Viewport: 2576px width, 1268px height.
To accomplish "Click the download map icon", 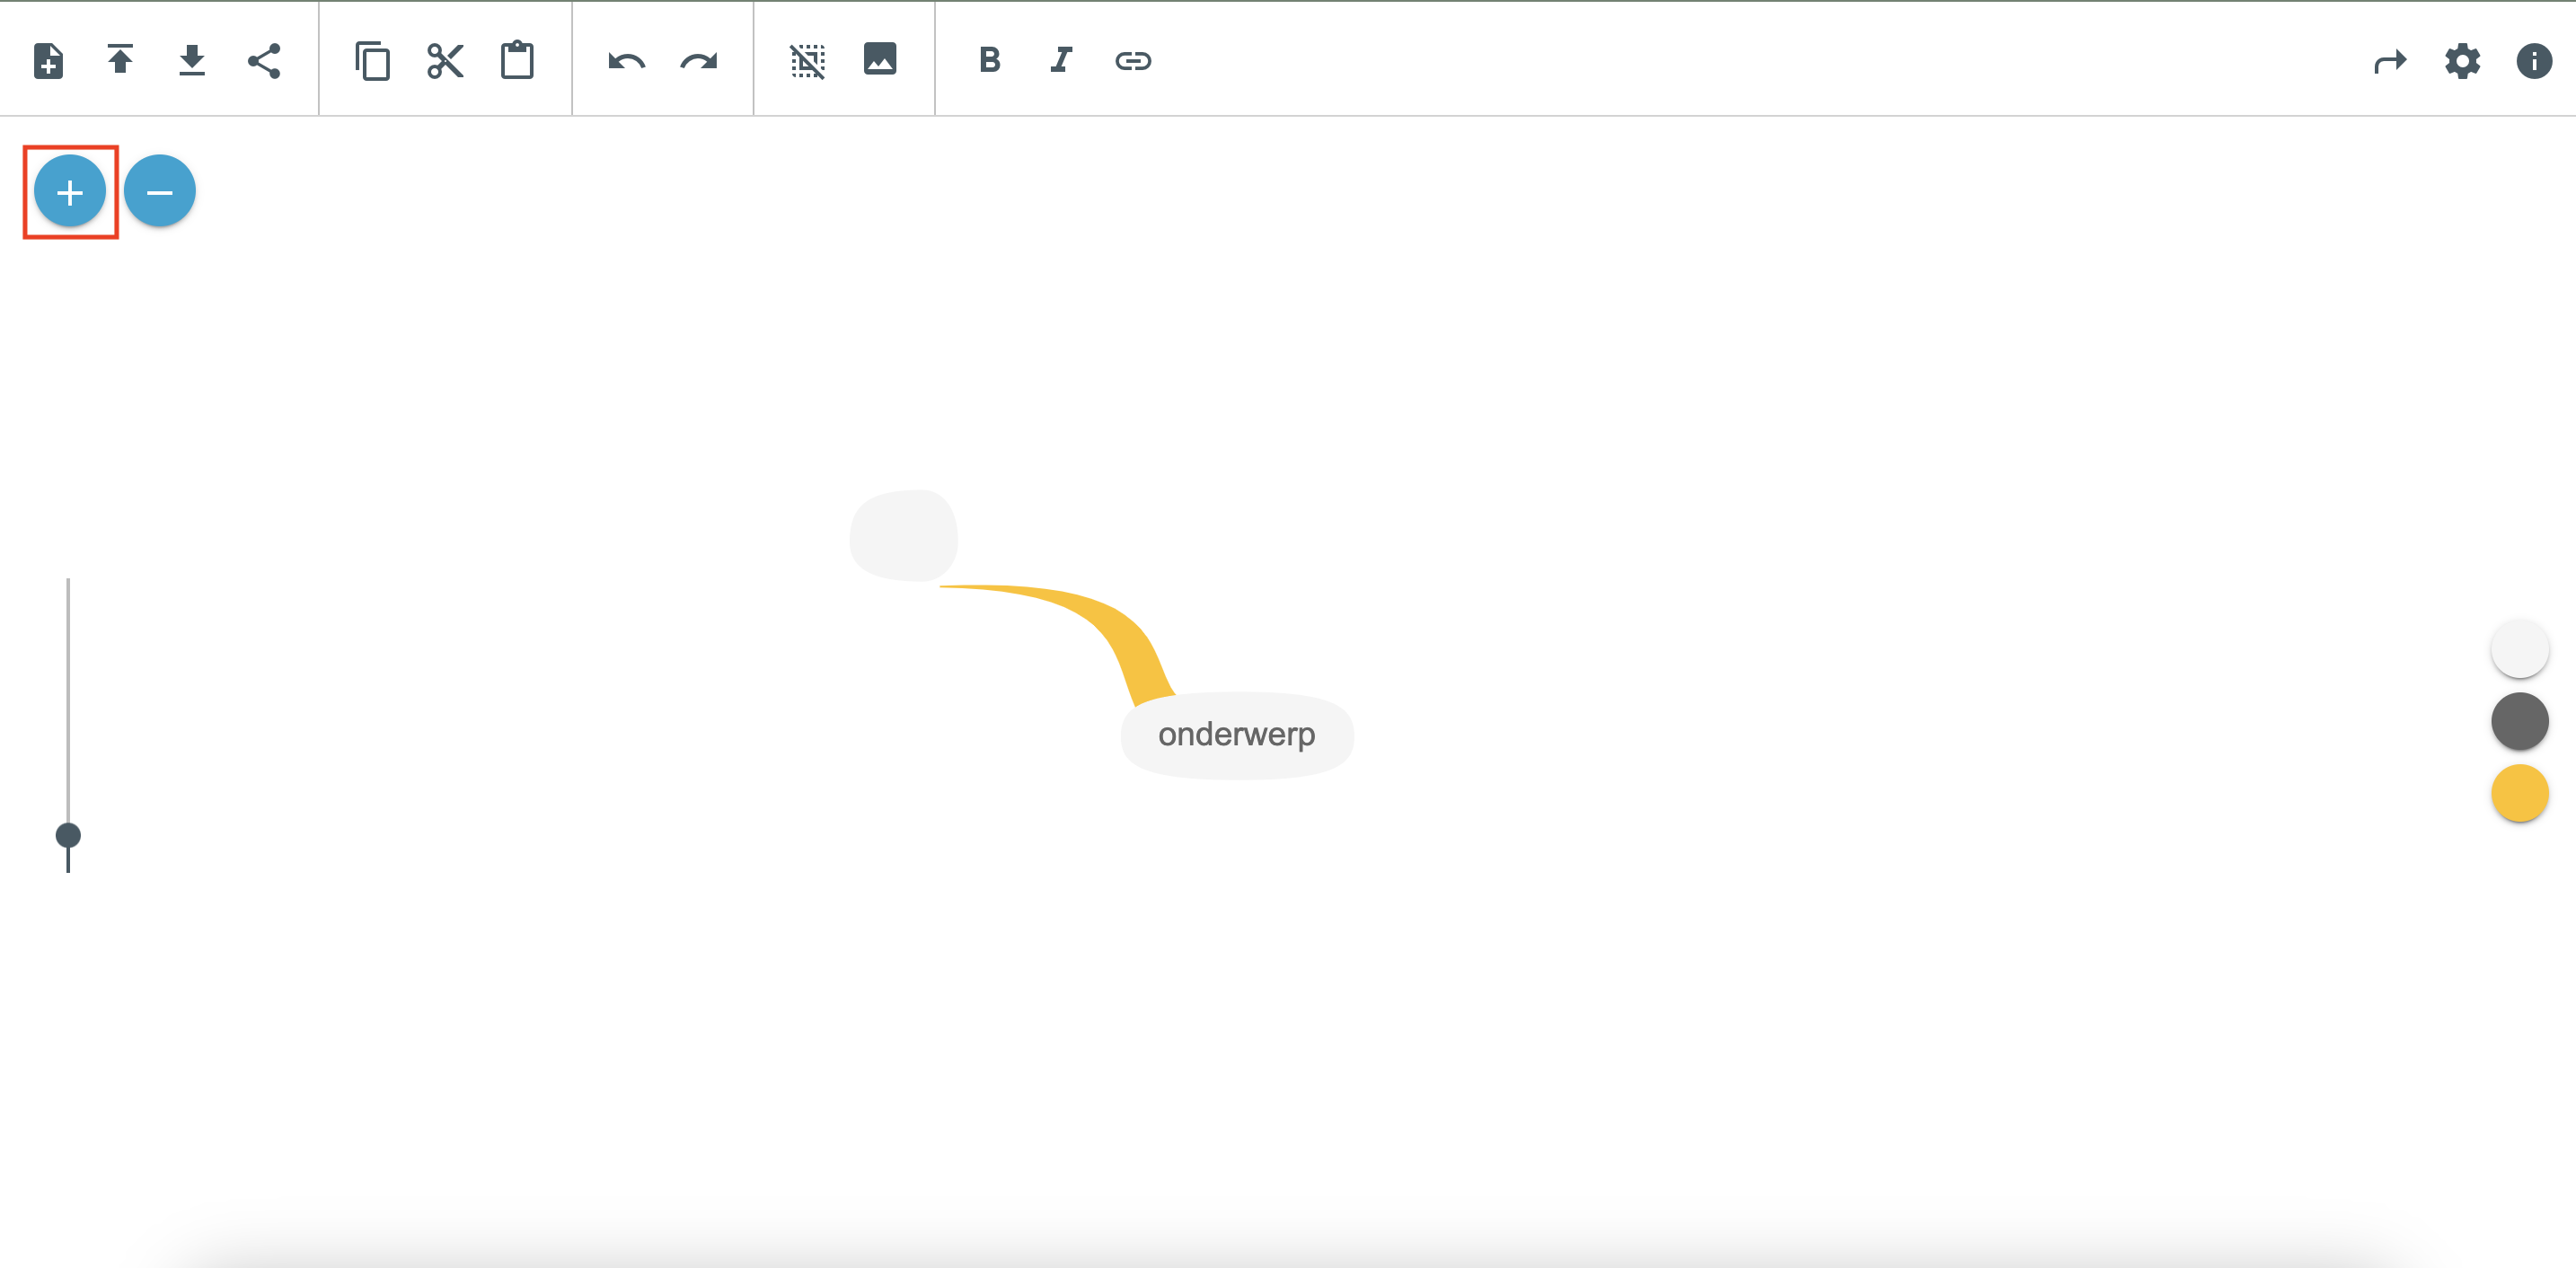I will pos(192,61).
